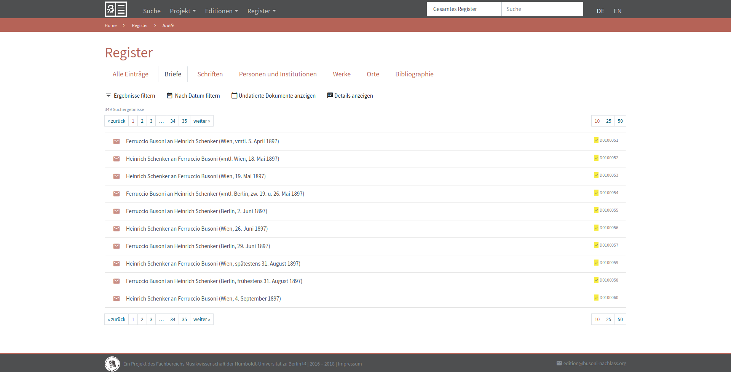Open the Editionen dropdown menu
Image resolution: width=731 pixels, height=372 pixels.
coord(222,11)
